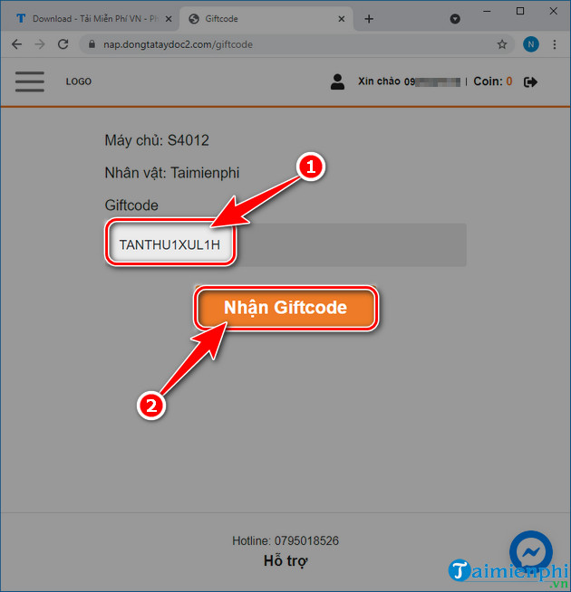
Task: Switch to the Download - Tải Miễn Phí VN tab
Action: (x=91, y=18)
